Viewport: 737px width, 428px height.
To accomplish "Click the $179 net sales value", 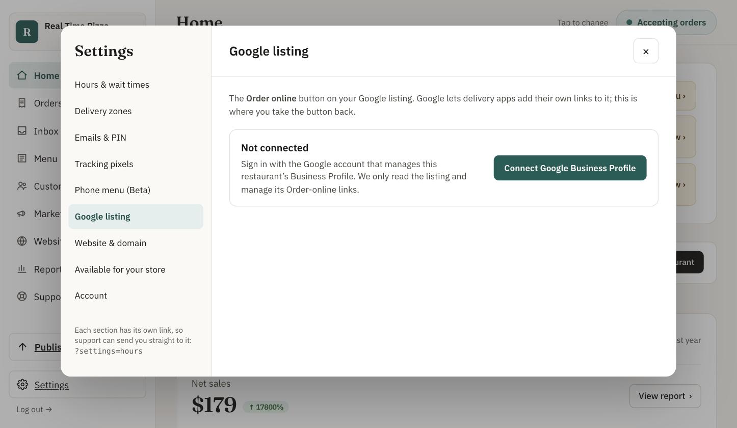I will [214, 405].
